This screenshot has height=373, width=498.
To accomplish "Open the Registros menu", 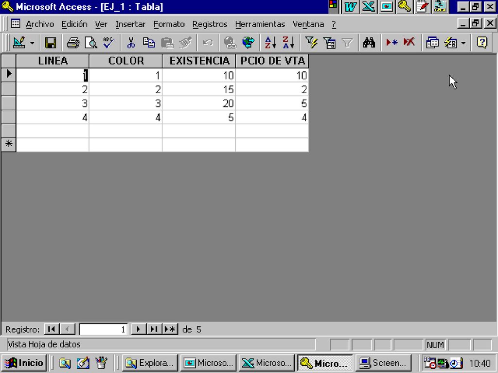I will coord(210,24).
